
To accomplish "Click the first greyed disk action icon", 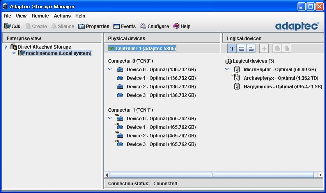I will pos(277,49).
